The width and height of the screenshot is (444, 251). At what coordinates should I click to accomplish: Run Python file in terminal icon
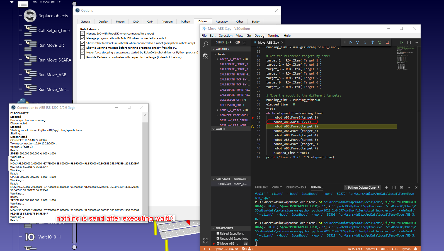click(x=402, y=43)
